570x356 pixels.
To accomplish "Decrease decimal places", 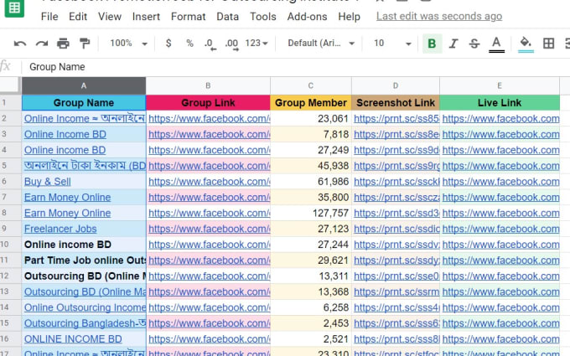I will click(x=210, y=44).
